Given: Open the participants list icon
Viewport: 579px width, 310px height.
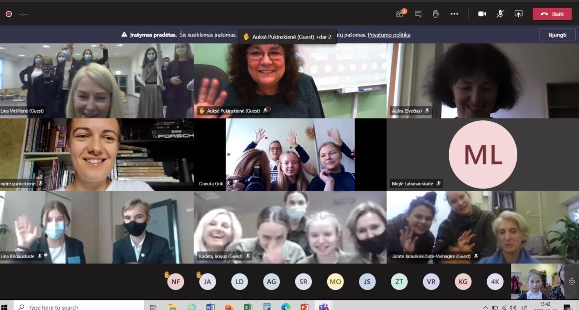Looking at the screenshot, I should [400, 14].
